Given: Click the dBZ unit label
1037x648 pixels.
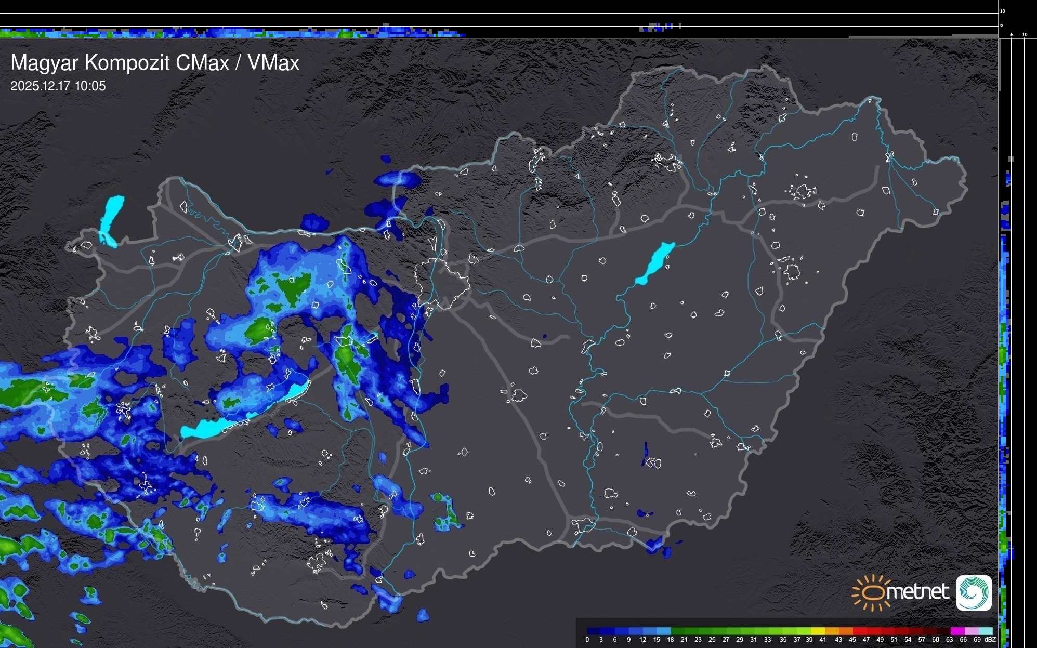Looking at the screenshot, I should pyautogui.click(x=990, y=640).
